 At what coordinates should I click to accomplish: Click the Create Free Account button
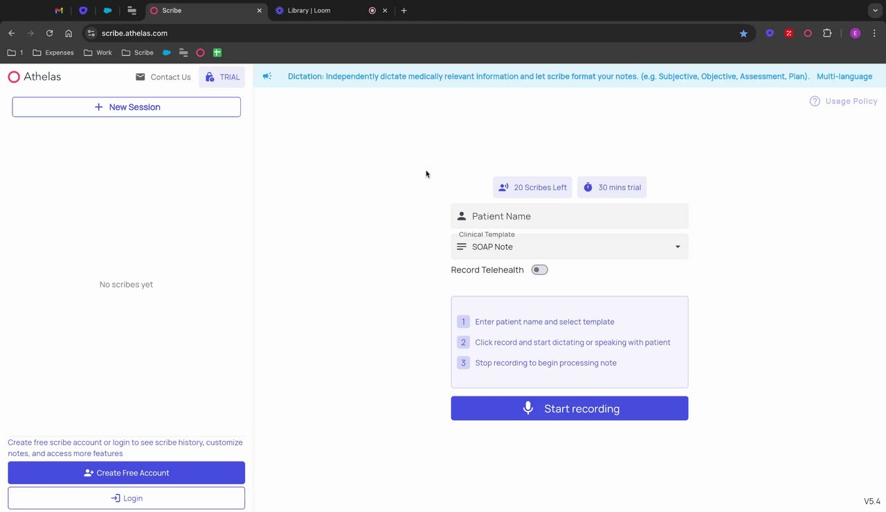[x=127, y=473]
